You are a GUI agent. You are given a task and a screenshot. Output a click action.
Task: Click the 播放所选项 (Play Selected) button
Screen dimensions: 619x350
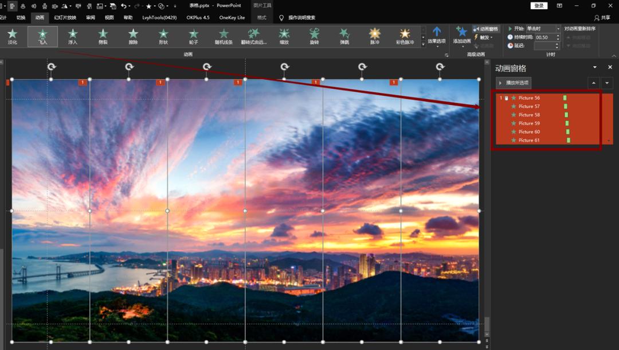514,83
